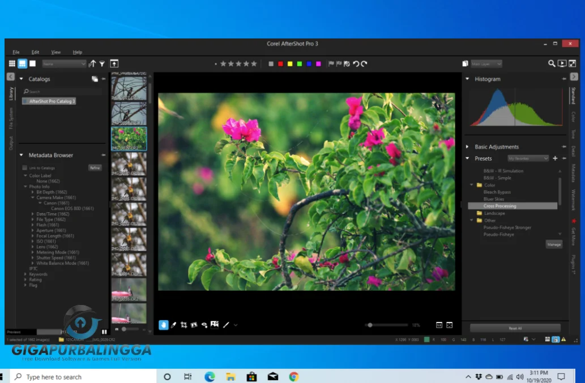Open the Edit menu

[36, 52]
